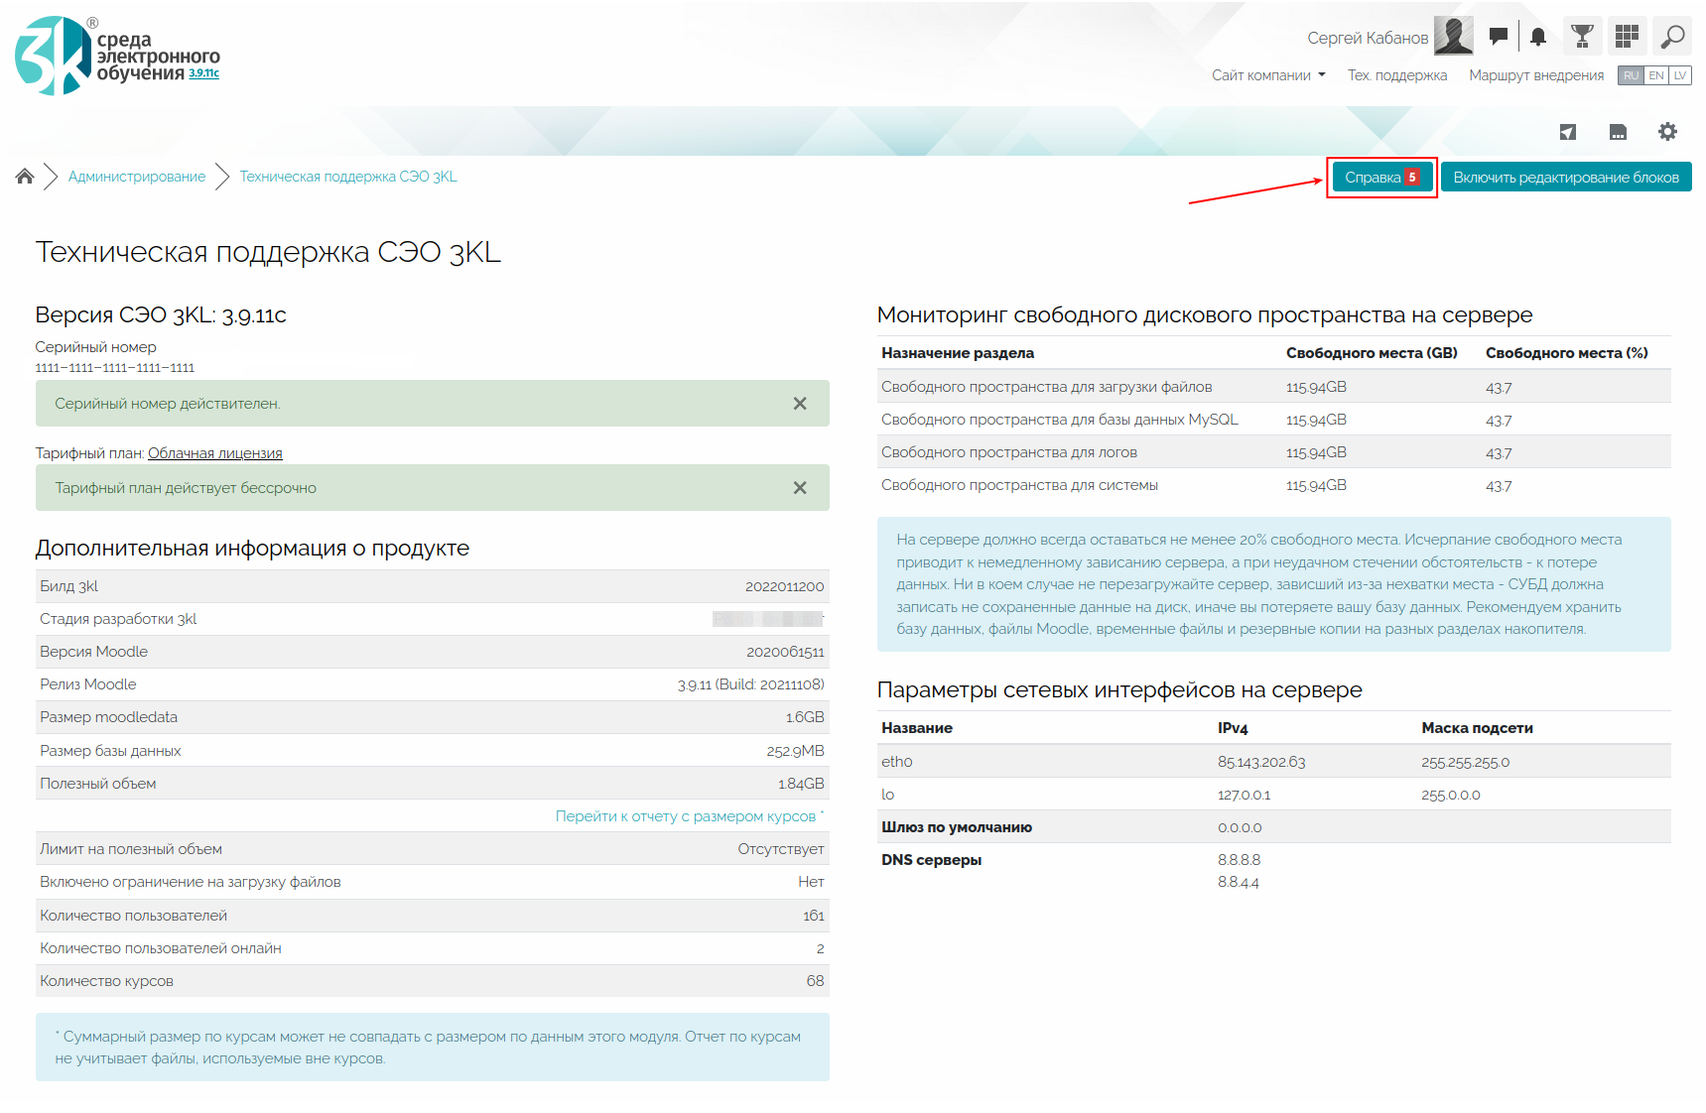Click the trophy achievements icon

coord(1582,37)
